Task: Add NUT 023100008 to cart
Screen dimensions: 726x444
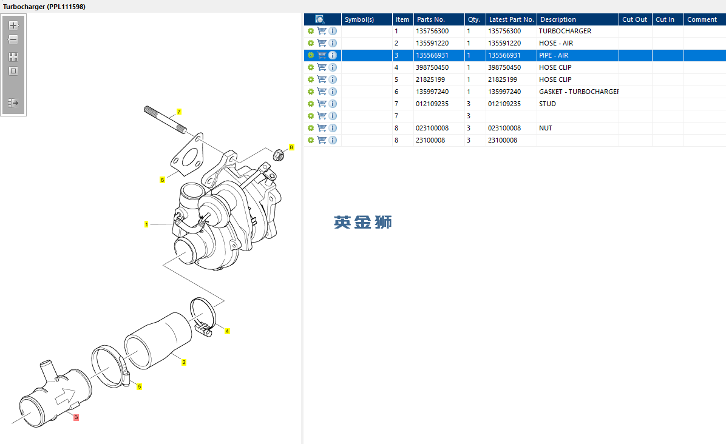Action: pos(322,128)
